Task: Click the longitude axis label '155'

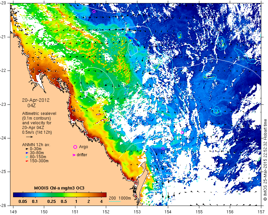Action: tap(199, 212)
